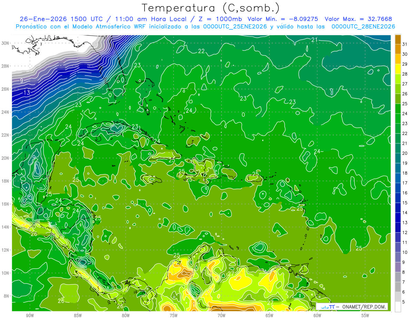Click color bar label '5'
The height and width of the screenshot is (320, 414).
point(404,302)
